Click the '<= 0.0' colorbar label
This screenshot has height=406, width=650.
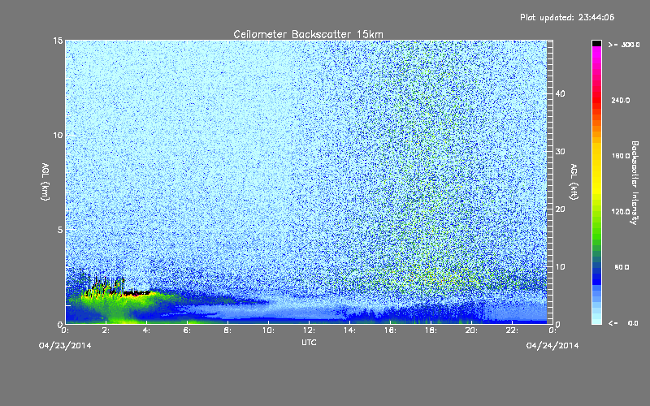(x=623, y=323)
